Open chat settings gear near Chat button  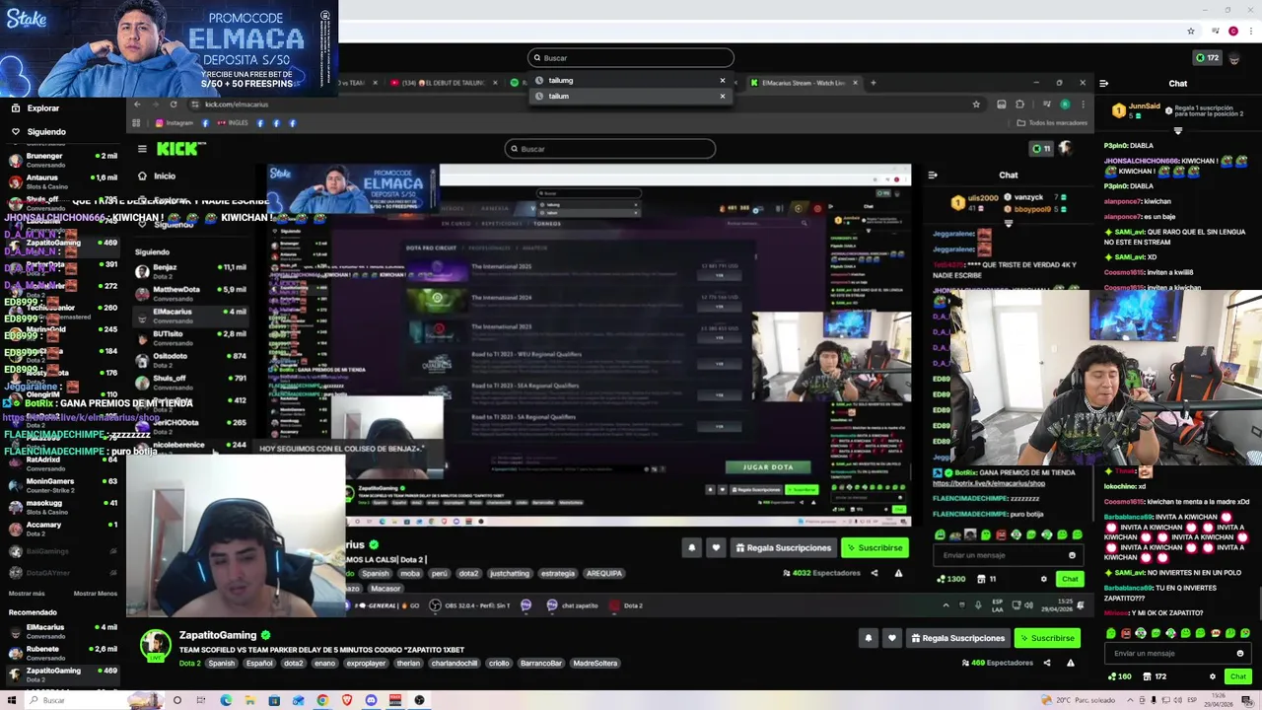1213,676
